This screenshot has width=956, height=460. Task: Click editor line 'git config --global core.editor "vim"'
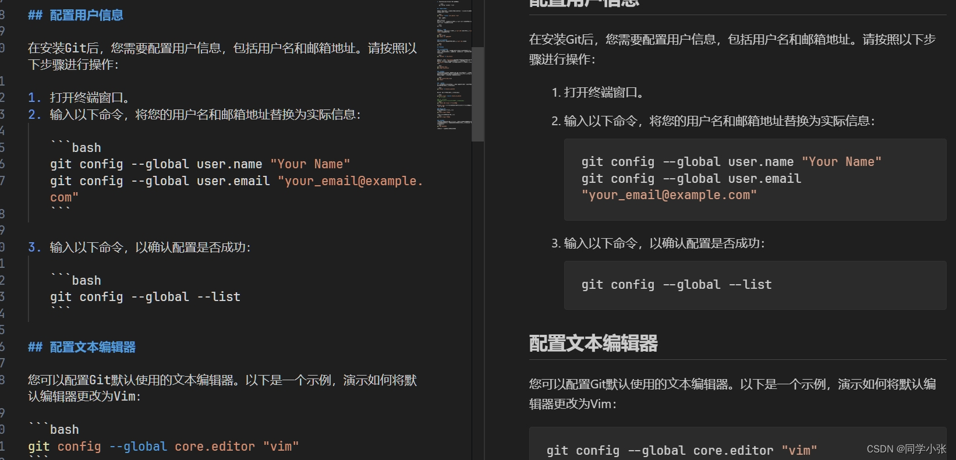[164, 447]
